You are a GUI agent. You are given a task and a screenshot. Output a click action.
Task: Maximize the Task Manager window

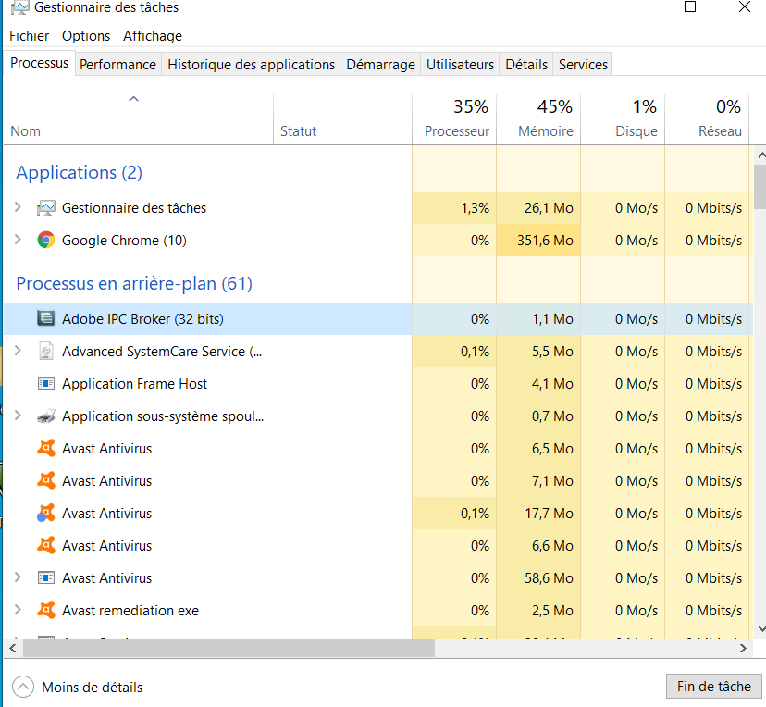[x=690, y=6]
